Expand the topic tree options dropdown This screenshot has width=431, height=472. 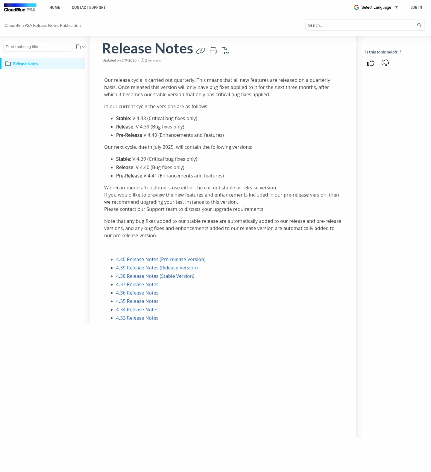(x=80, y=47)
